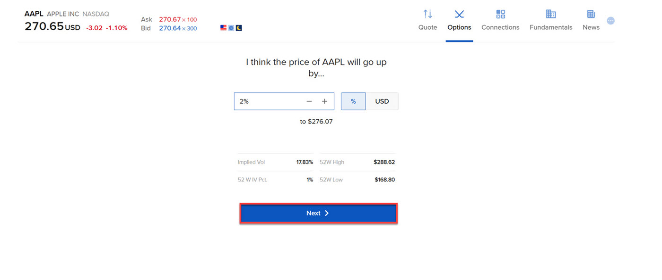
Task: Open the News section icon
Action: tap(591, 14)
